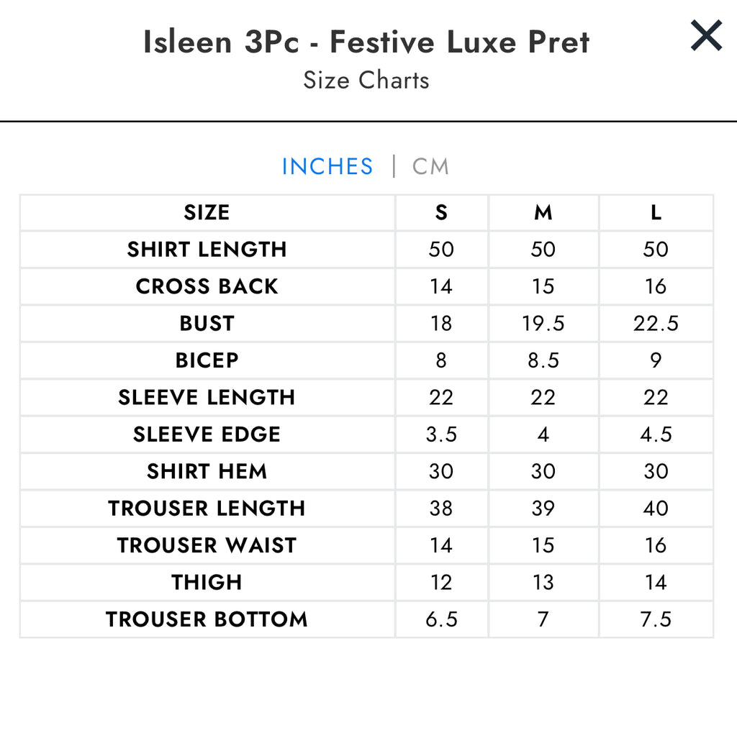
Task: Click the size S column header
Action: (441, 212)
